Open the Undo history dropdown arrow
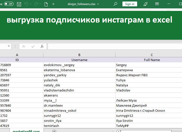The width and height of the screenshot is (182, 132). 31,4
